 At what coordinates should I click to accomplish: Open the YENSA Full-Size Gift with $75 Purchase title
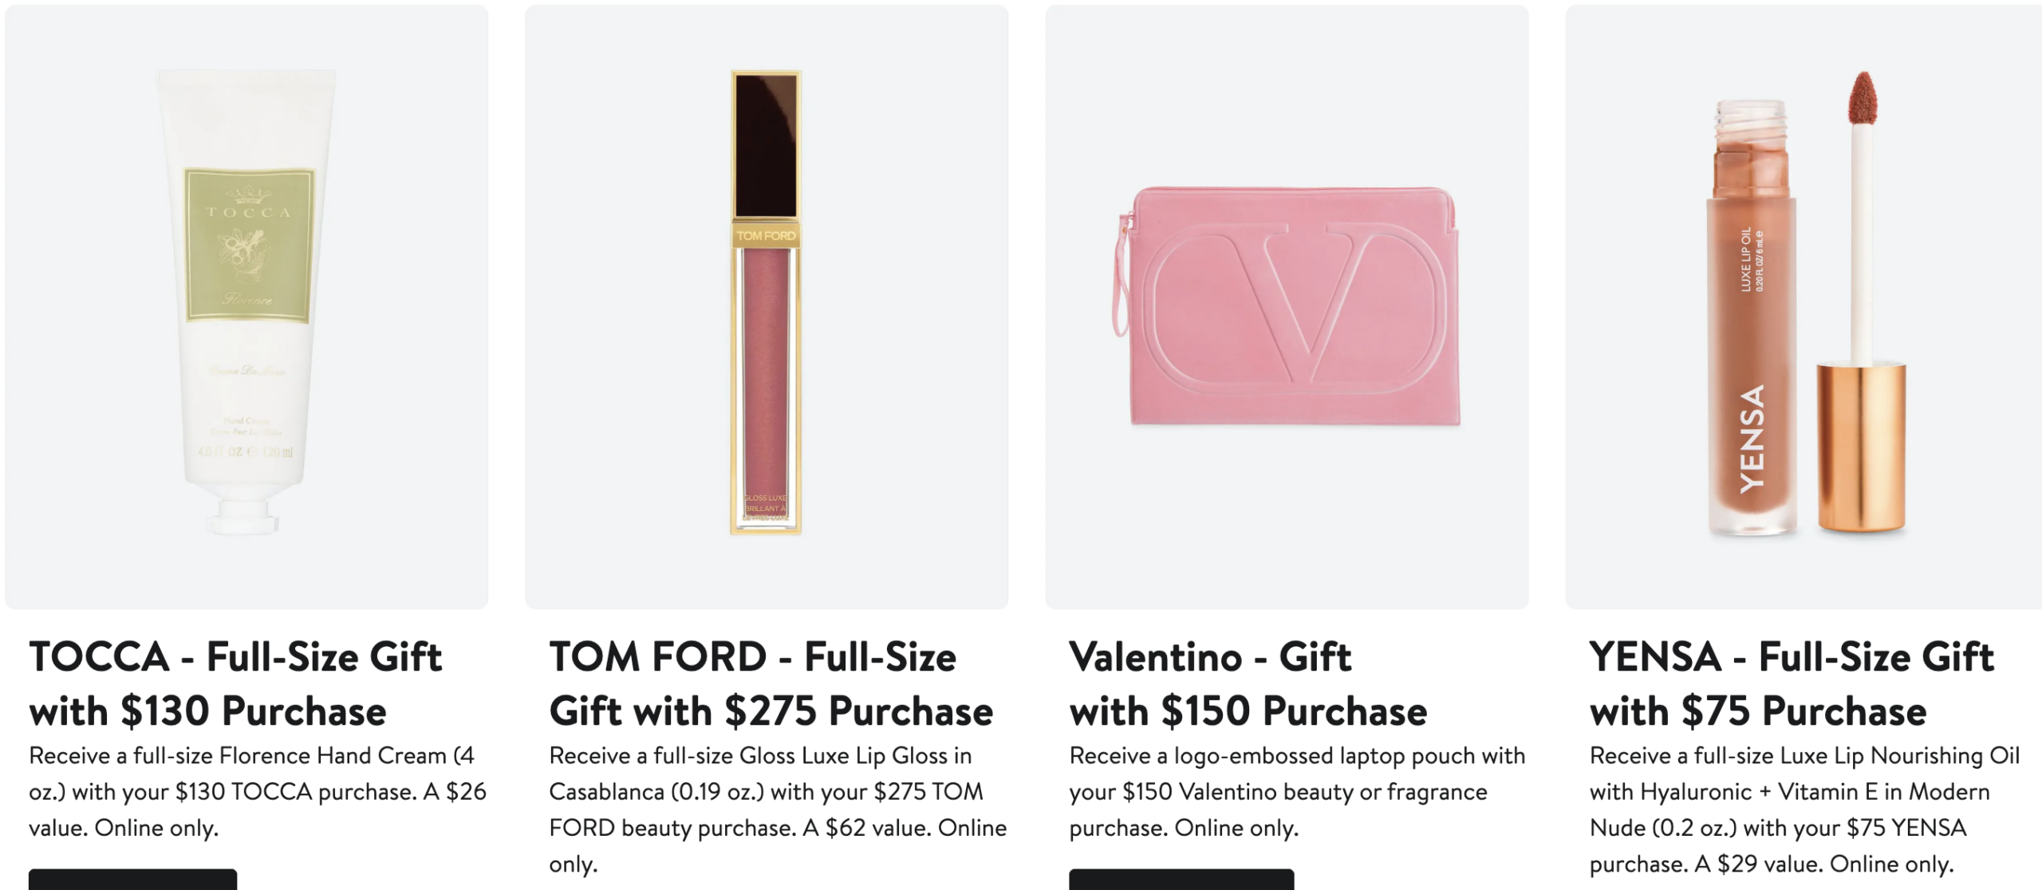pos(1791,683)
